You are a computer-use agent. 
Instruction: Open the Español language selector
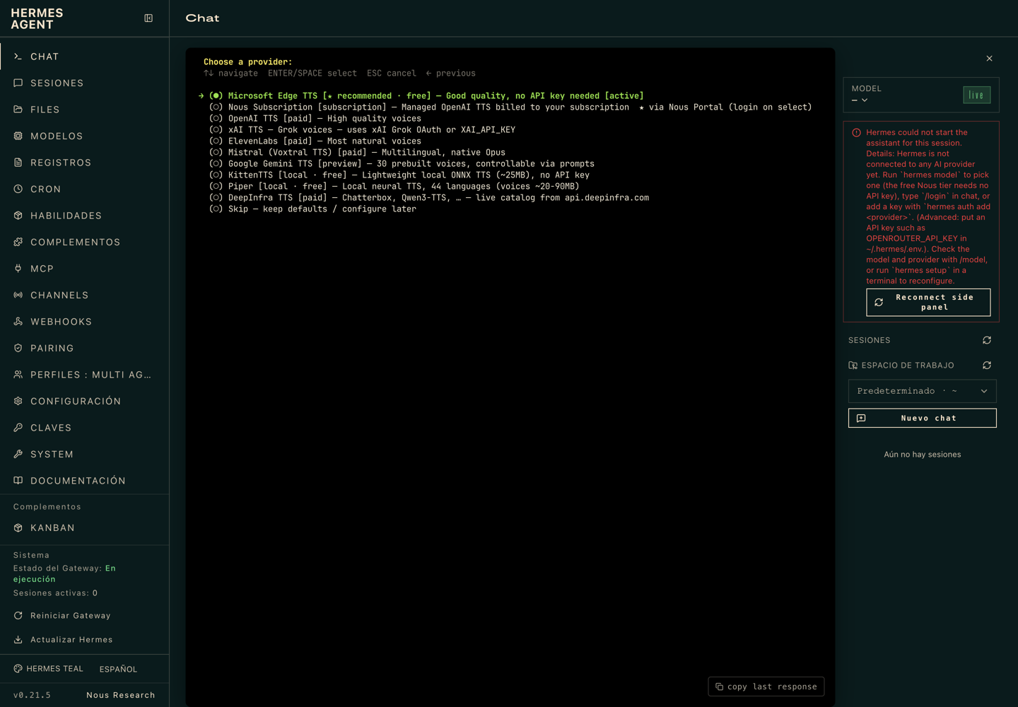[x=118, y=669]
